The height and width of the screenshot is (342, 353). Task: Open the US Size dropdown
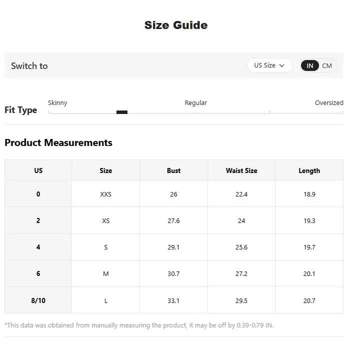[x=269, y=65]
